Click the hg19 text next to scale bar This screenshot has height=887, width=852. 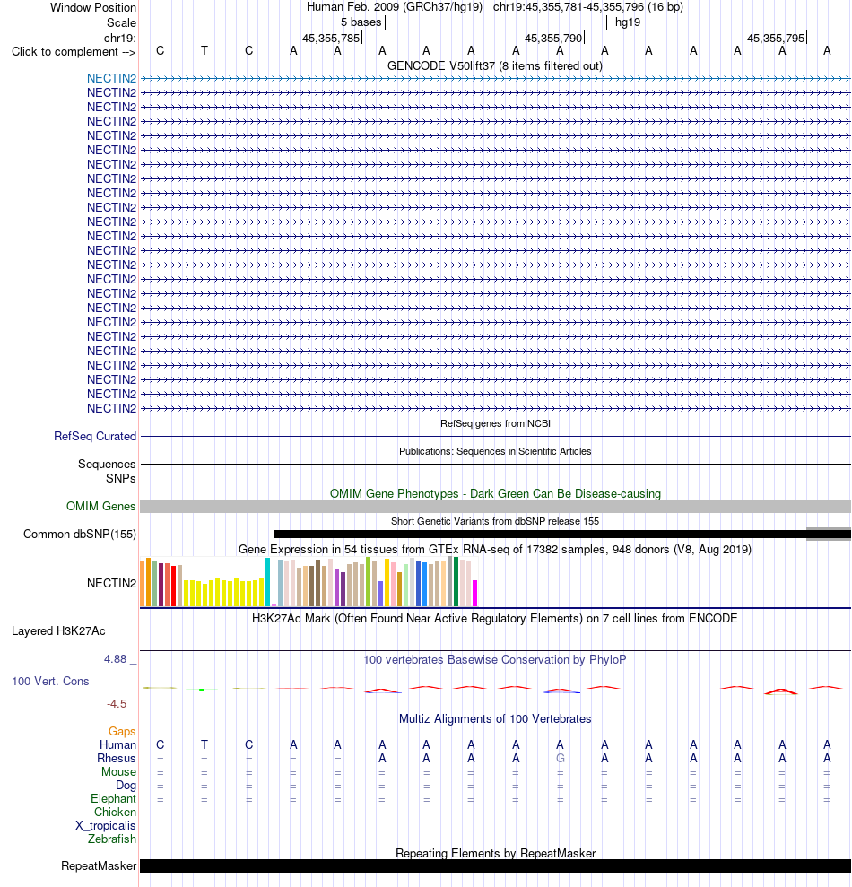pos(628,22)
